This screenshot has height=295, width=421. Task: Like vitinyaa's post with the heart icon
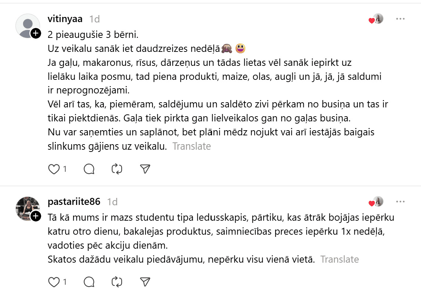coord(54,169)
